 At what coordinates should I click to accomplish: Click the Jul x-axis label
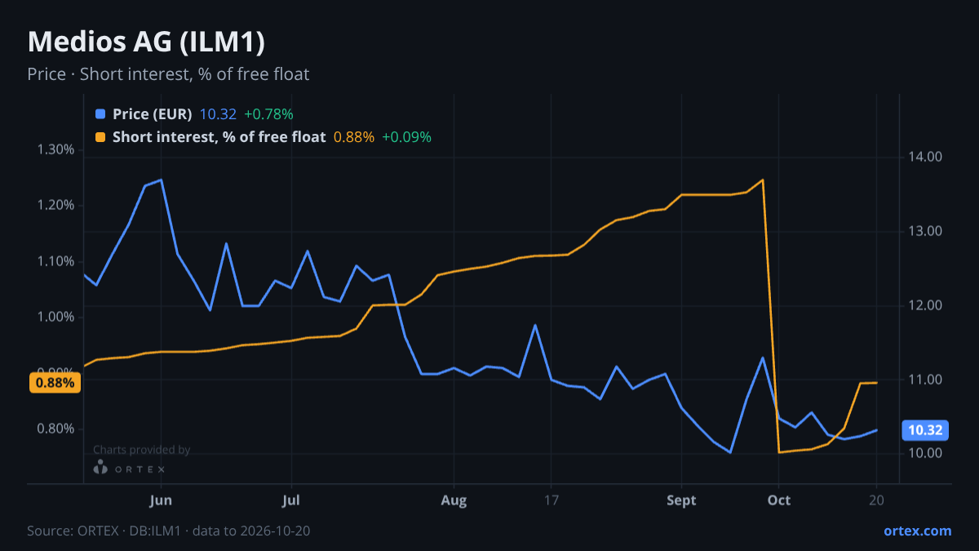[x=291, y=500]
